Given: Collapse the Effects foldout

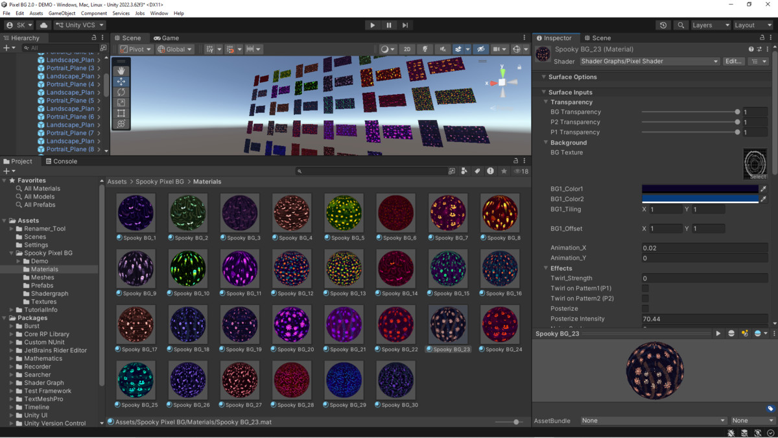Looking at the screenshot, I should click(x=547, y=268).
